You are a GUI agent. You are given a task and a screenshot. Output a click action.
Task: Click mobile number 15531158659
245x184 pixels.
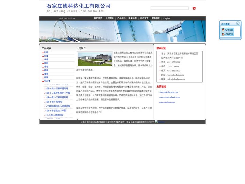[x=173, y=66]
